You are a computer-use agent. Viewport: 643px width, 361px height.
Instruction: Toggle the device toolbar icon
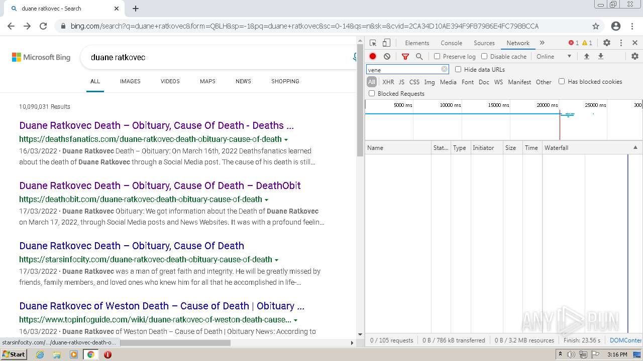coord(386,43)
